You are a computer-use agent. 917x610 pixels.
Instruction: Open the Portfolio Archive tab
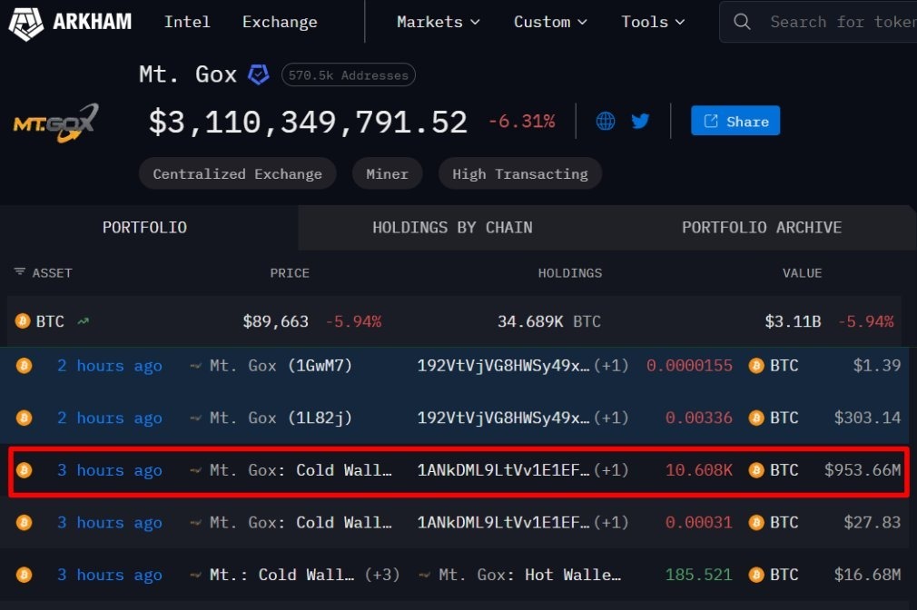coord(761,228)
